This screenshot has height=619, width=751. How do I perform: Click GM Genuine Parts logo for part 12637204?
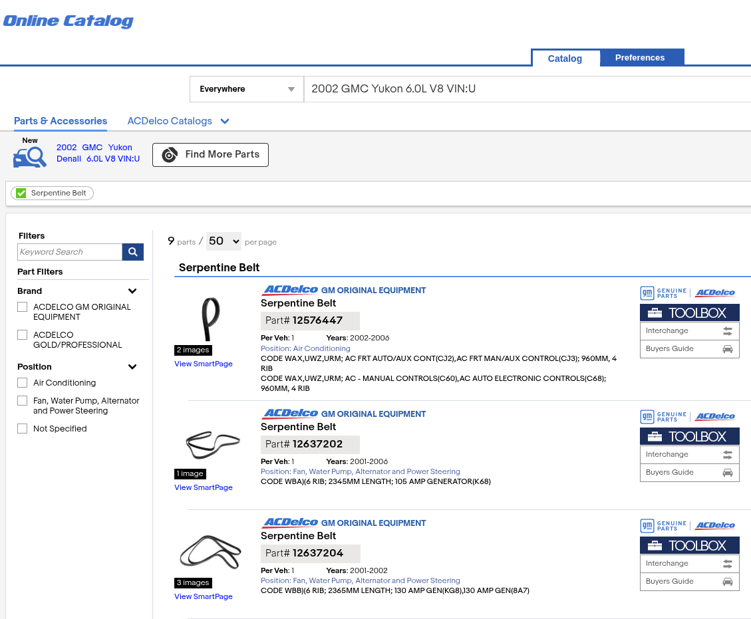[663, 526]
